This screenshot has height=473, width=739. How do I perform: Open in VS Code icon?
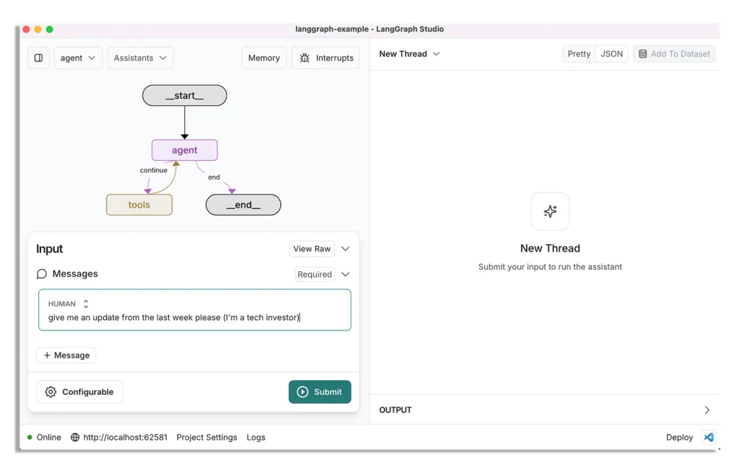[709, 437]
